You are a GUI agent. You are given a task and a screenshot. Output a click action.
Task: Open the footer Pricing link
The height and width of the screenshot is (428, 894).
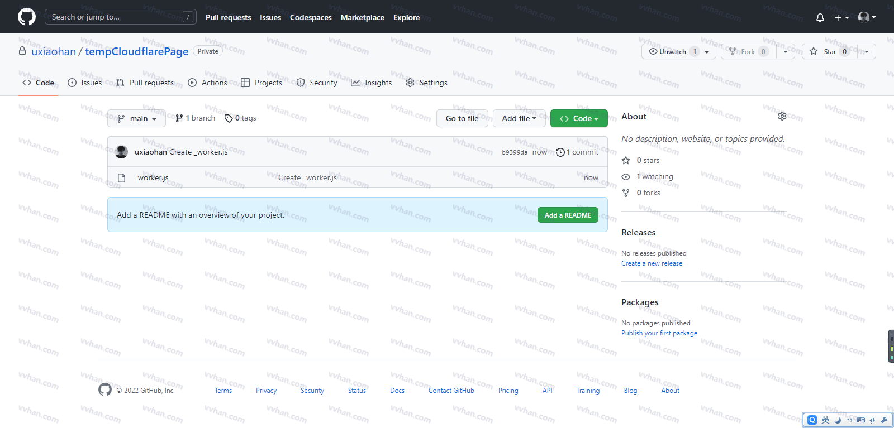[x=508, y=391]
